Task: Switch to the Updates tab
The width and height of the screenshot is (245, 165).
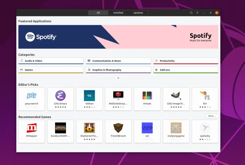Action: [138, 12]
